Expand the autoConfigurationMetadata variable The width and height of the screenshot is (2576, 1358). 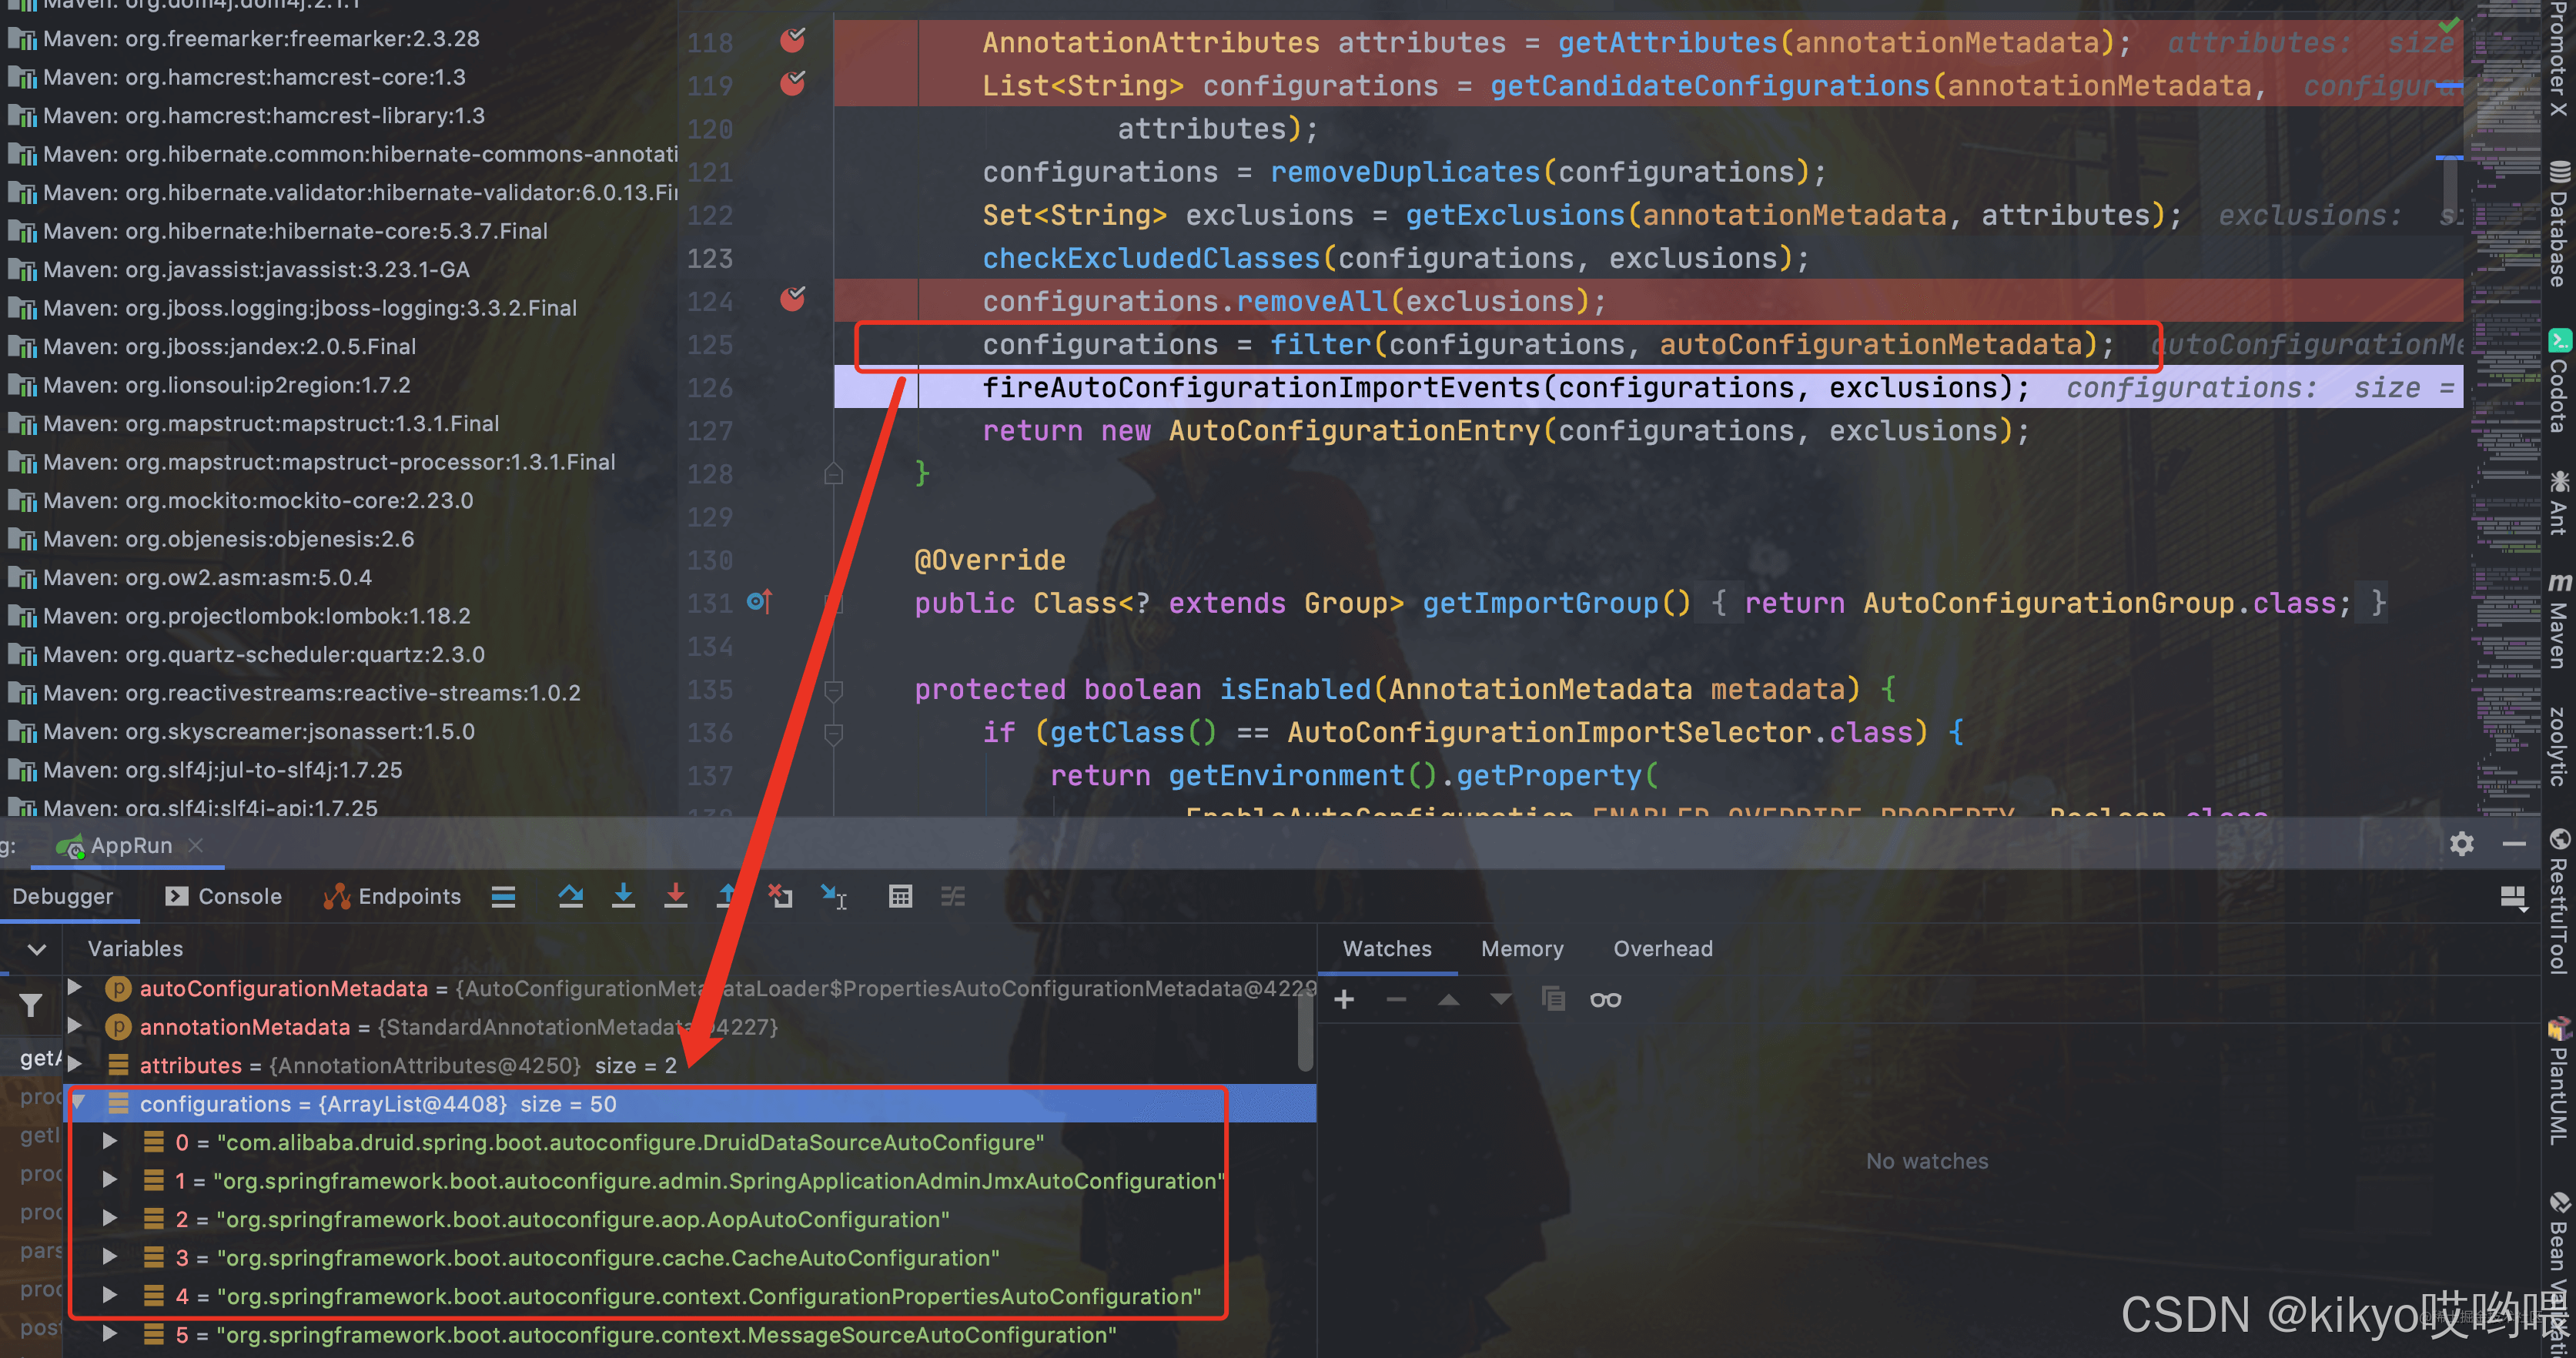[x=75, y=988]
